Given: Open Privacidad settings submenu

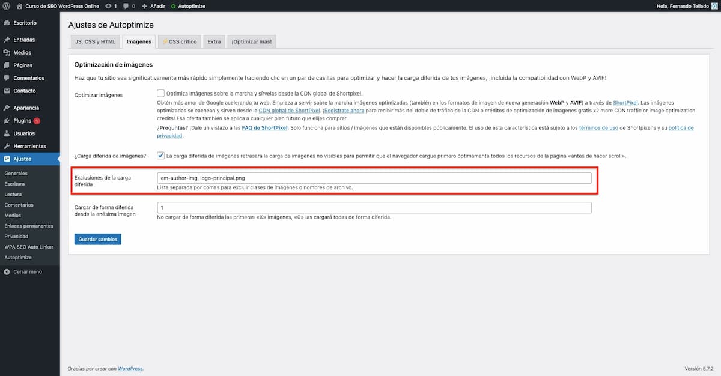Looking at the screenshot, I should 16,236.
